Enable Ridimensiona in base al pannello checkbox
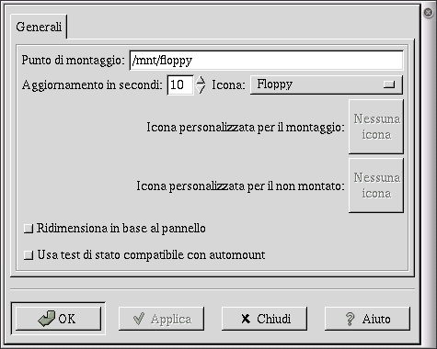The width and height of the screenshot is (437, 349). (29, 229)
